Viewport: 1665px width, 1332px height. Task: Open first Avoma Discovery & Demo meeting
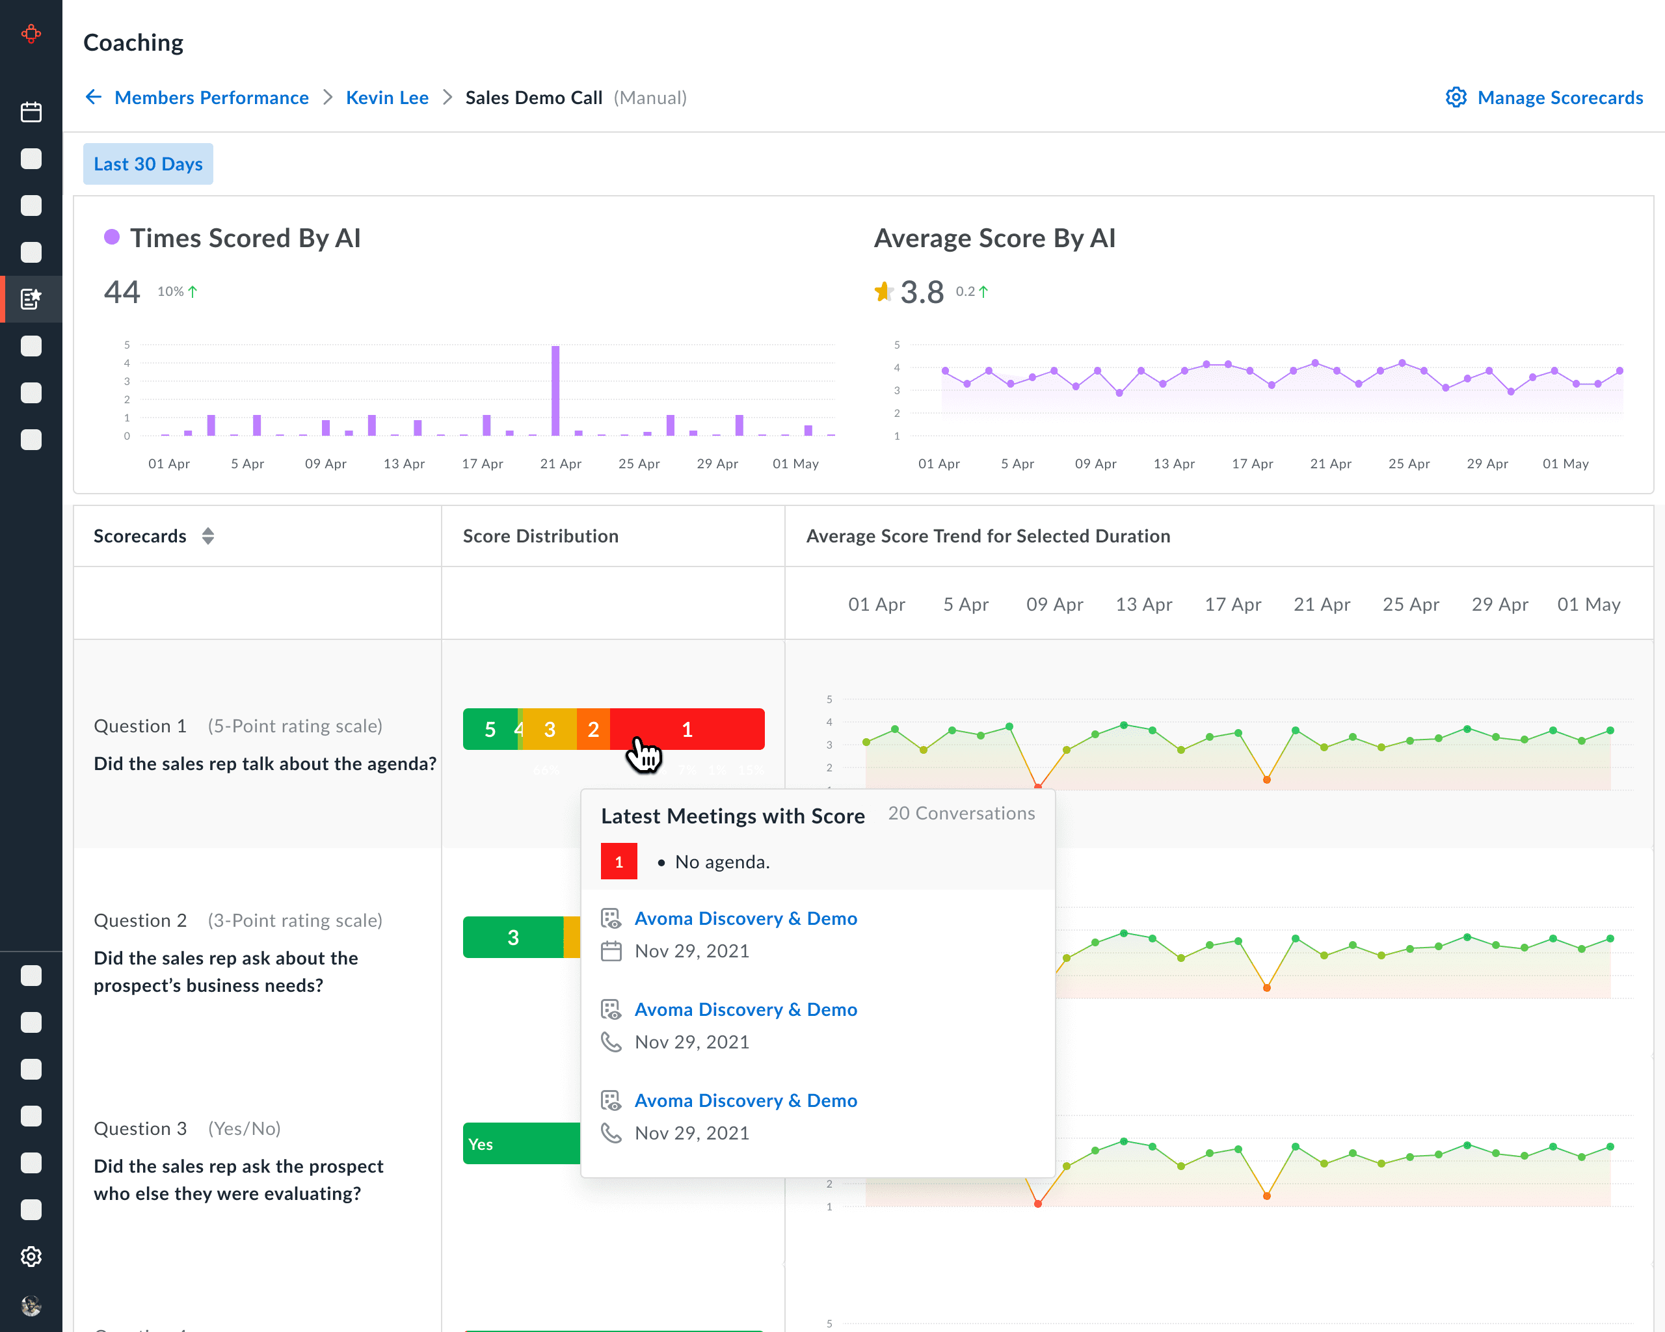coord(745,918)
